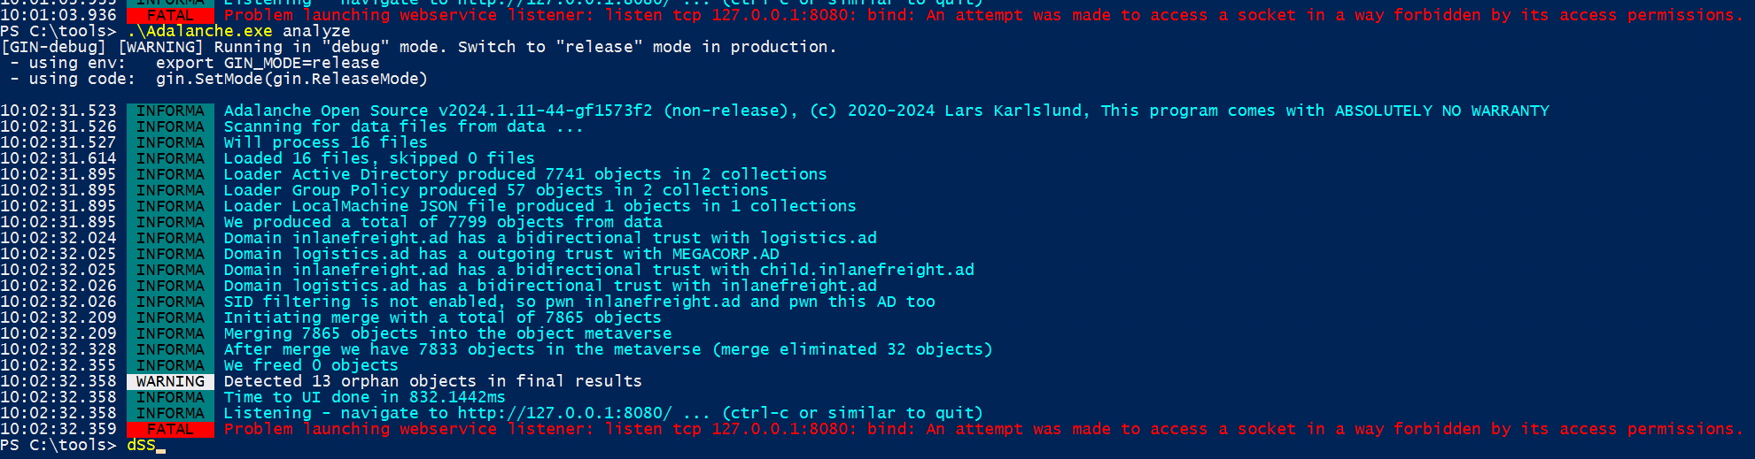Viewport: 1755px width, 459px height.
Task: Click the 'gin.SetMode(gin.ReleaseMode)' code text
Action: [291, 79]
